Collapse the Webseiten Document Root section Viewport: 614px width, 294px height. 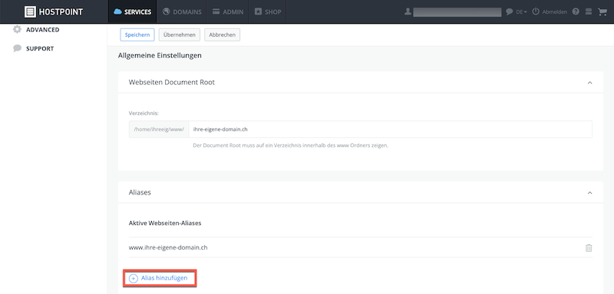coord(589,83)
